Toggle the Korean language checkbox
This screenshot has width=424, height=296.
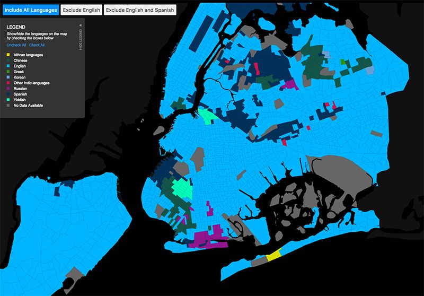pos(8,77)
